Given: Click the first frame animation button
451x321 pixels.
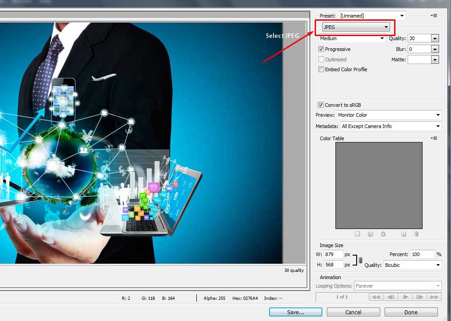Looking at the screenshot, I should 376,297.
